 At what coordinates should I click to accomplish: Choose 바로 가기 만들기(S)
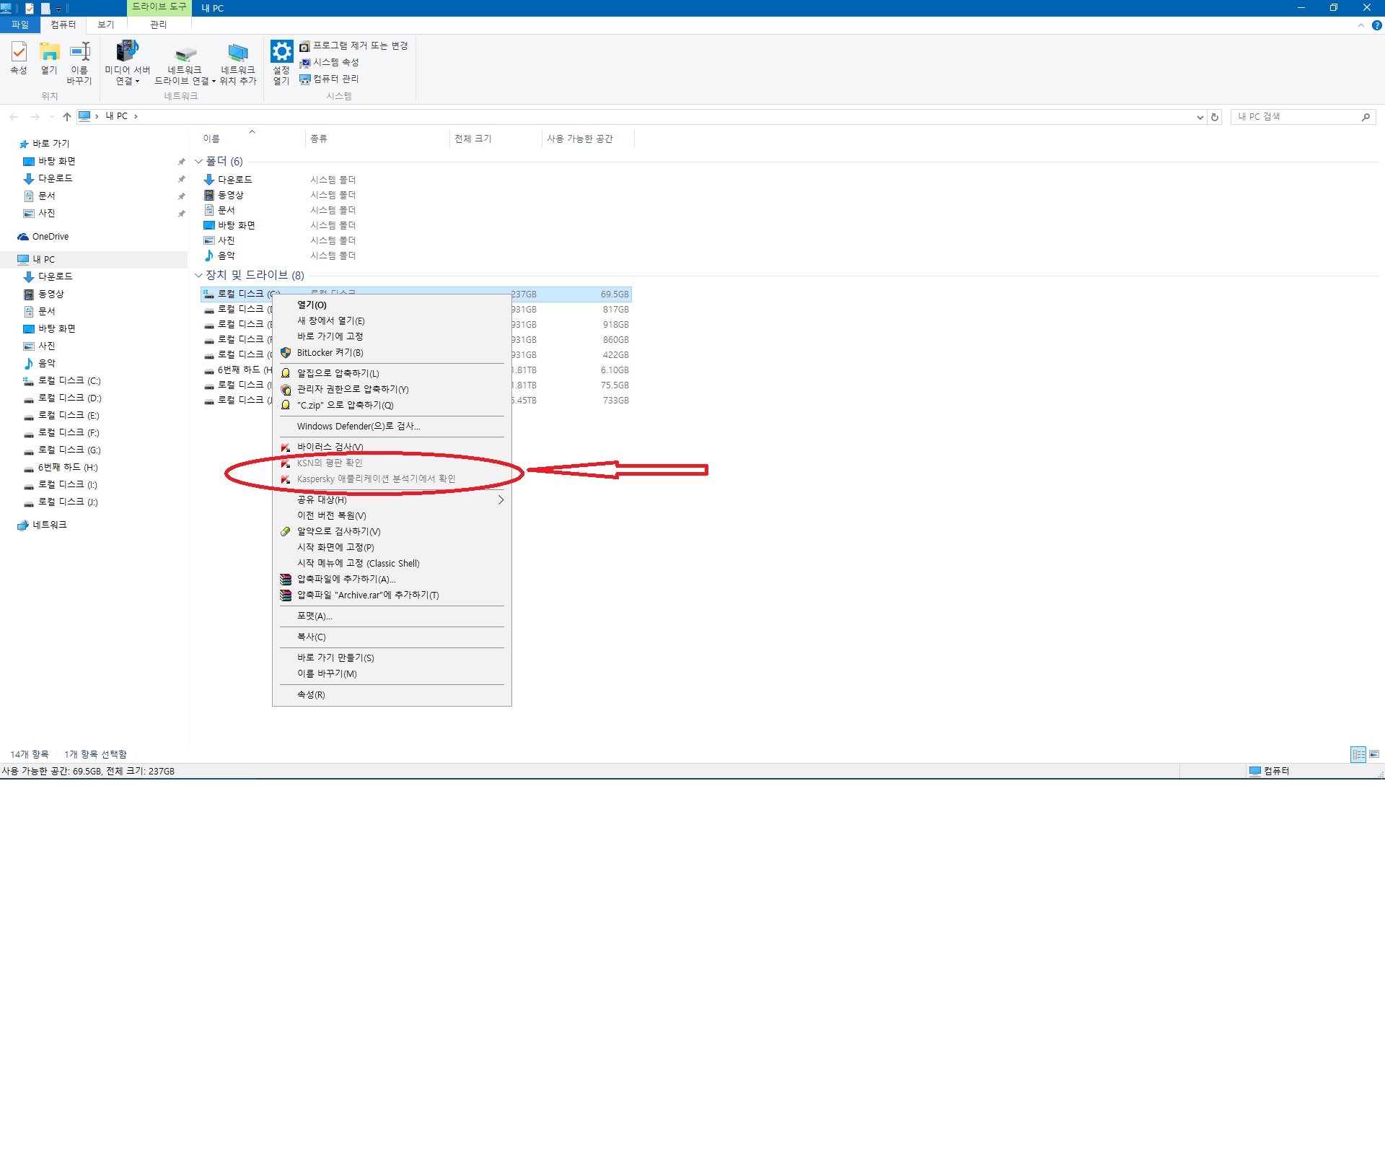392,658
